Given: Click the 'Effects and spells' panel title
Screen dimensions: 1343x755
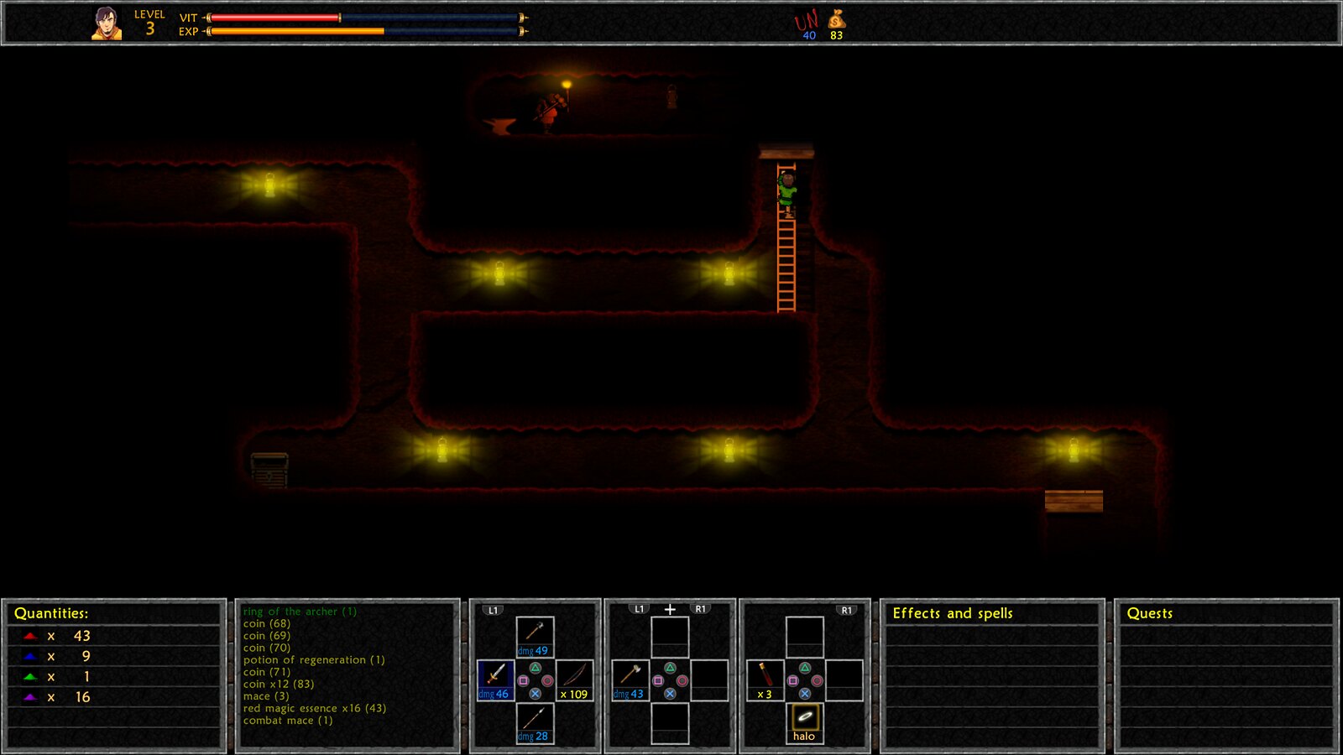Looking at the screenshot, I should click(953, 613).
